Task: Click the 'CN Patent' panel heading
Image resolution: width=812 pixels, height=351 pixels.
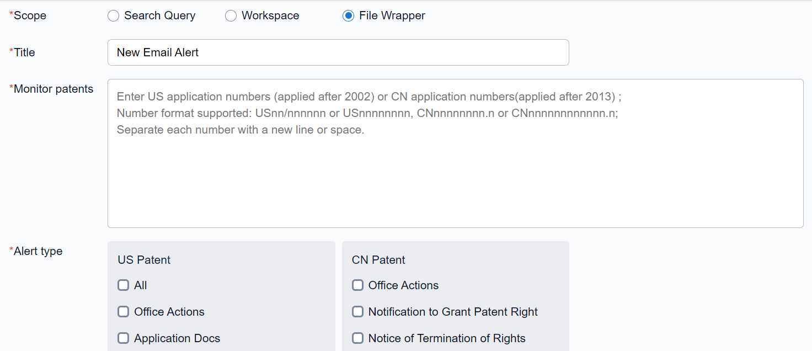Action: [x=378, y=260]
